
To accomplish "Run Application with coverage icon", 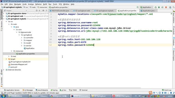I will [162, 7].
